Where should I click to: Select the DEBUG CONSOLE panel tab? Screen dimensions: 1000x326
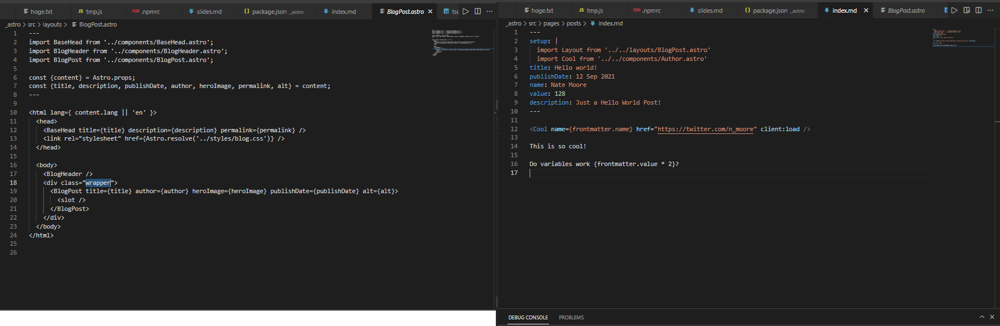pyautogui.click(x=528, y=318)
